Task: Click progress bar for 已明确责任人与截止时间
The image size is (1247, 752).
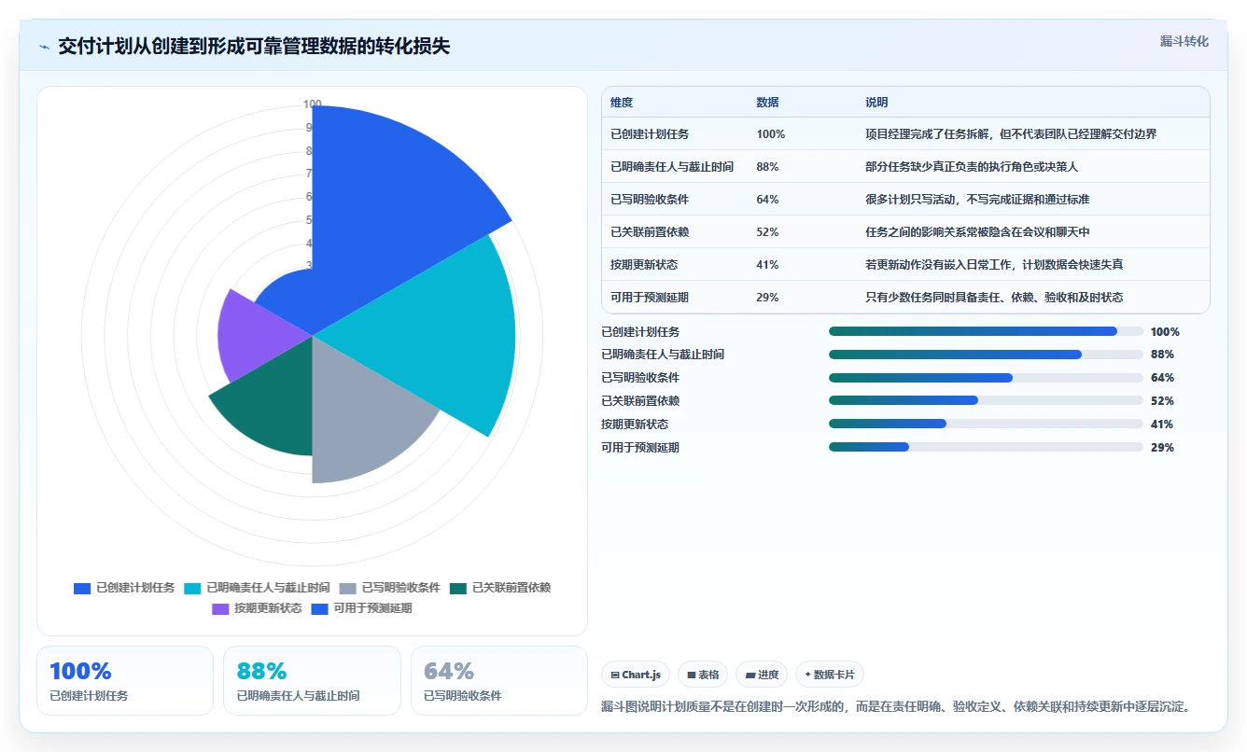Action: 986,355
